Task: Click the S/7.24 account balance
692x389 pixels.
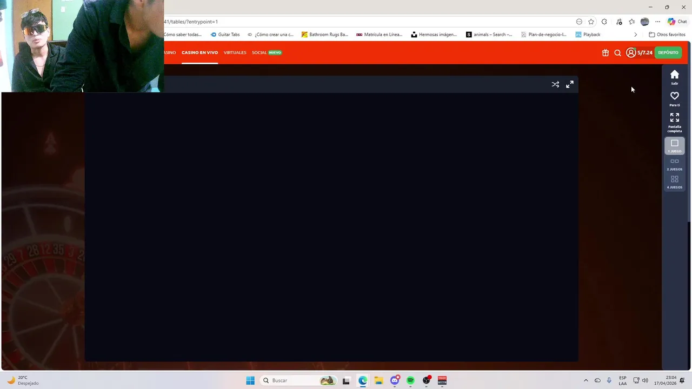Action: (x=645, y=52)
